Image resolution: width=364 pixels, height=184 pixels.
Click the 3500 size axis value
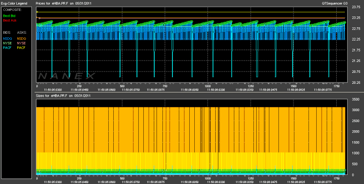(x=356, y=99)
